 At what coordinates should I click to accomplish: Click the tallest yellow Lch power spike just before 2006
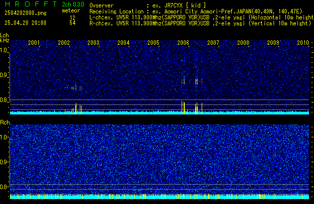coord(182,107)
